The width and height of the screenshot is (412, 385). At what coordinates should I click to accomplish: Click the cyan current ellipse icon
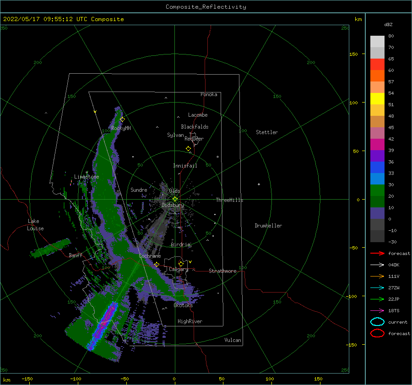(x=377, y=322)
